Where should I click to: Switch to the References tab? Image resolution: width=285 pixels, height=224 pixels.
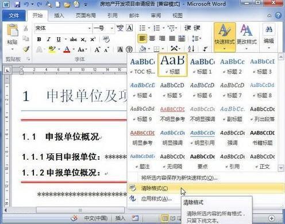[113, 16]
